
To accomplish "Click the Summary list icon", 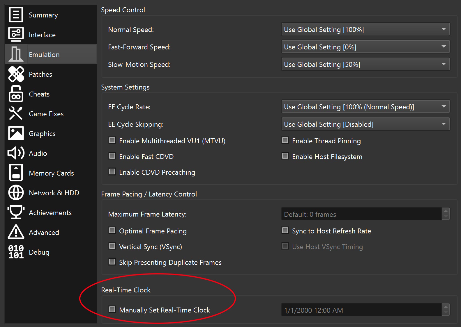I will pos(16,15).
